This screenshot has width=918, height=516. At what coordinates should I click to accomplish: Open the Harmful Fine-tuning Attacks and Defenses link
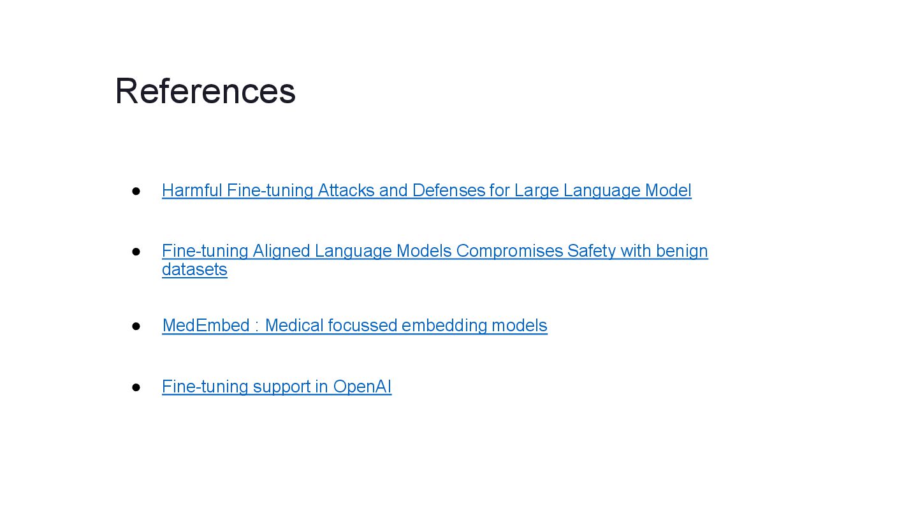pyautogui.click(x=426, y=190)
